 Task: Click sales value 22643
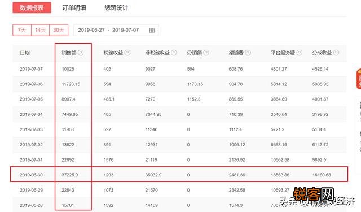pos(68,190)
